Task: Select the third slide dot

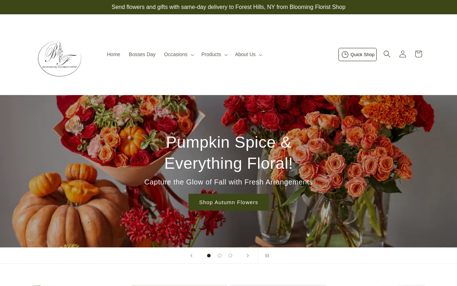Action: pyautogui.click(x=230, y=256)
